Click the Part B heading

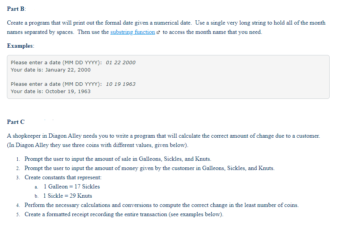(17, 8)
